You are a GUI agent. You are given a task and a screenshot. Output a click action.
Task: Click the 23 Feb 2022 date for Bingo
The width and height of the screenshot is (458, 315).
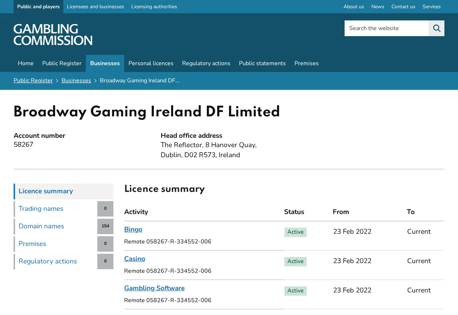click(352, 232)
